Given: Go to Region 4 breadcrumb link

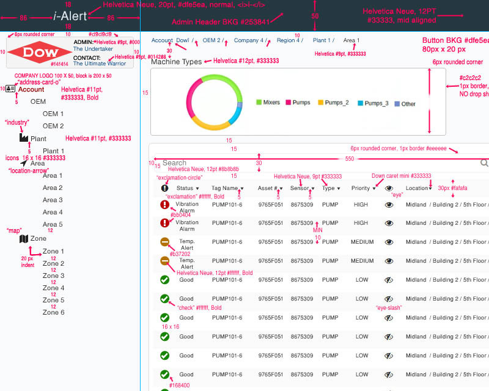Looking at the screenshot, I should tap(289, 40).
